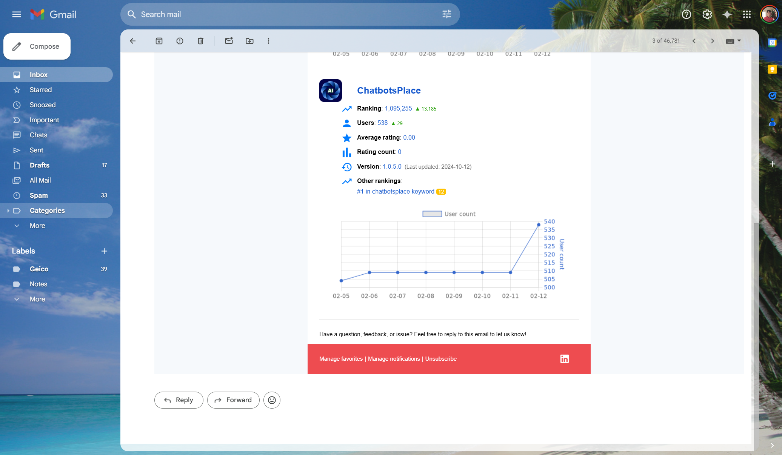This screenshot has width=782, height=455.
Task: Open Google account avatar
Action: tap(769, 14)
